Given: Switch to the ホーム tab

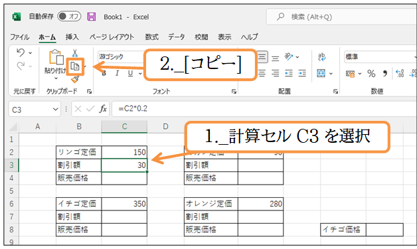Looking at the screenshot, I should click(47, 37).
